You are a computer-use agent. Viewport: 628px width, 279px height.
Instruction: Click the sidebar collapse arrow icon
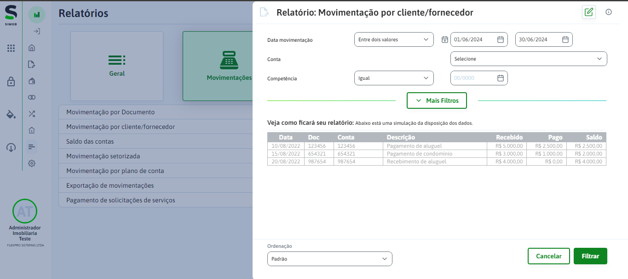[x=37, y=31]
